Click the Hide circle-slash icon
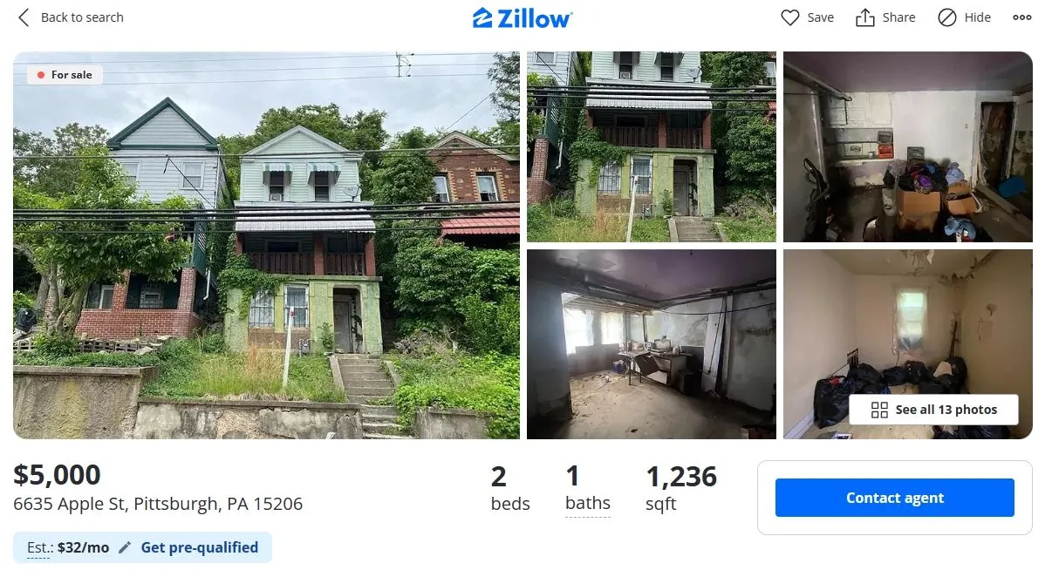The height and width of the screenshot is (570, 1052). 947,17
